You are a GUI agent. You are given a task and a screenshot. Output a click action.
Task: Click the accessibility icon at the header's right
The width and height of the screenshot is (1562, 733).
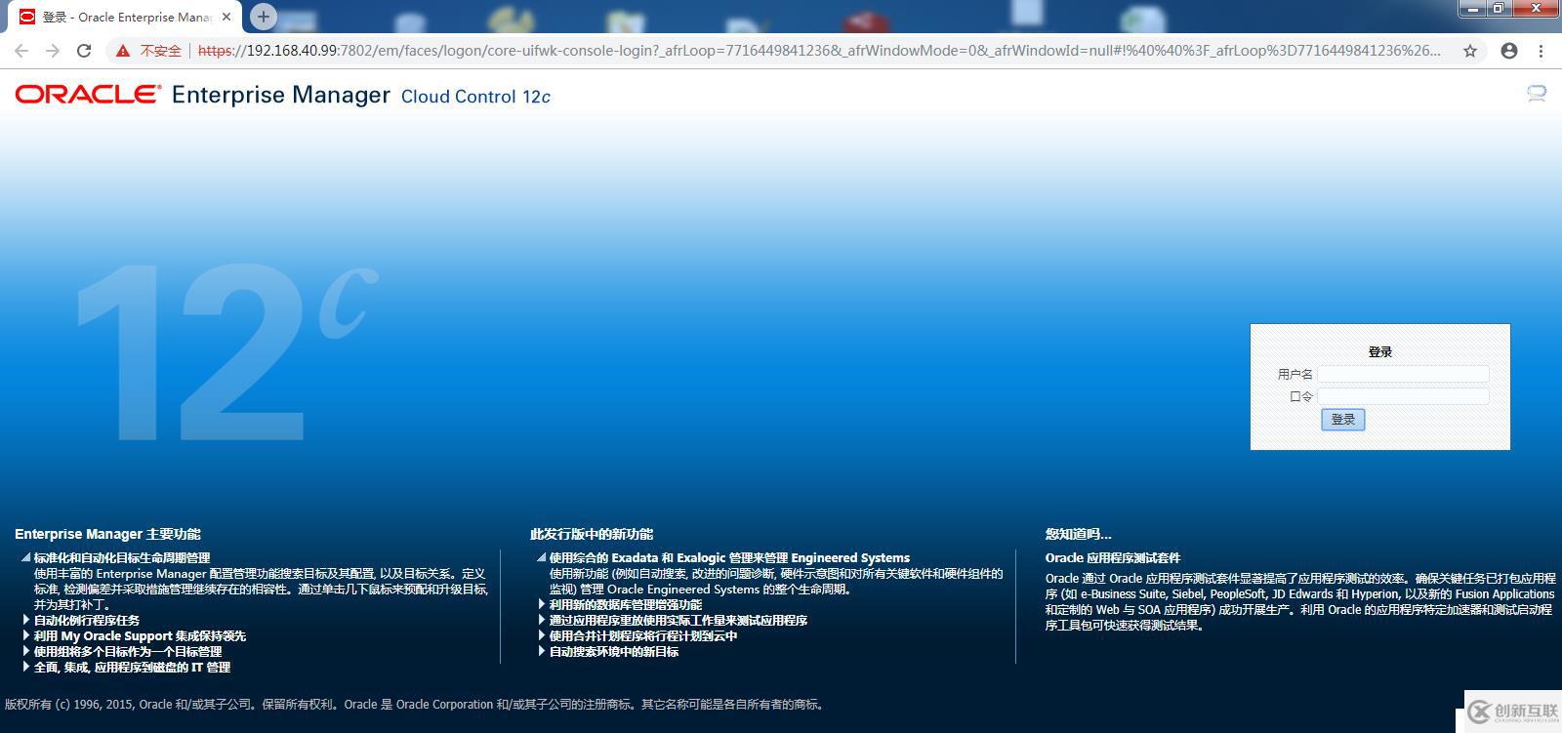[1537, 94]
